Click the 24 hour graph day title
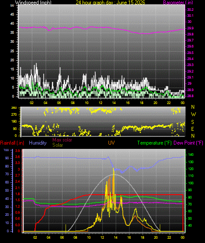Screen dimensions: 205x243 [x=110, y=3]
